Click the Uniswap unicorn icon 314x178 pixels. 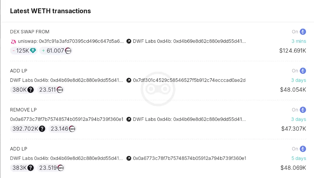click(x=13, y=41)
